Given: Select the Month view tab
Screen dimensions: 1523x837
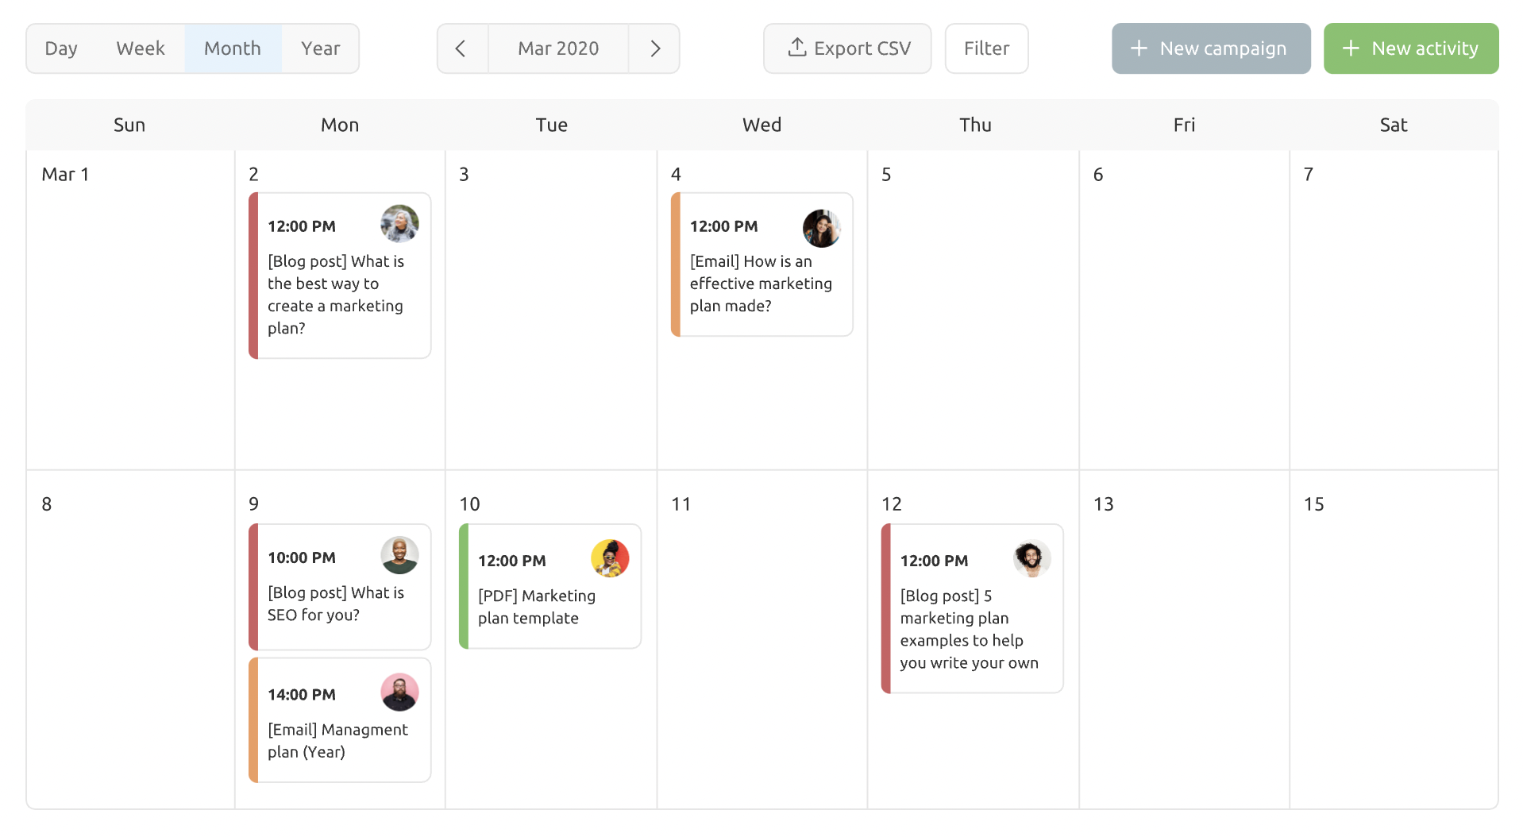Looking at the screenshot, I should coord(233,48).
